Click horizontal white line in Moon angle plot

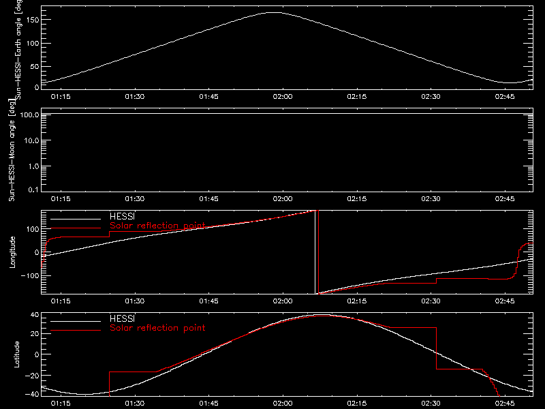(x=287, y=113)
